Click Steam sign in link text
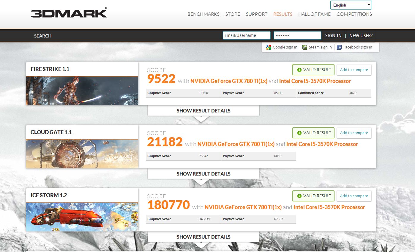The image size is (415, 252). coord(320,47)
